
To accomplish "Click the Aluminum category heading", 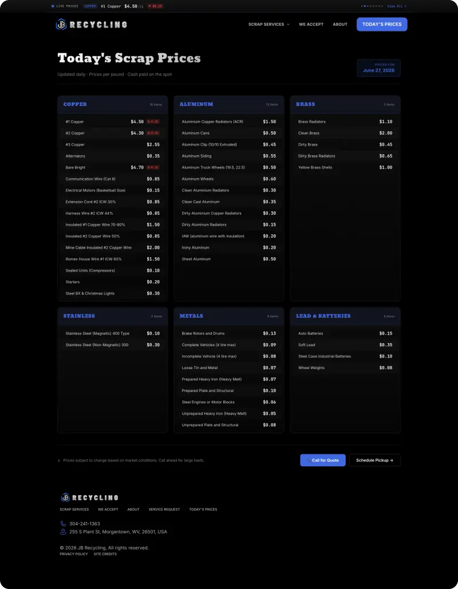I will tap(196, 104).
